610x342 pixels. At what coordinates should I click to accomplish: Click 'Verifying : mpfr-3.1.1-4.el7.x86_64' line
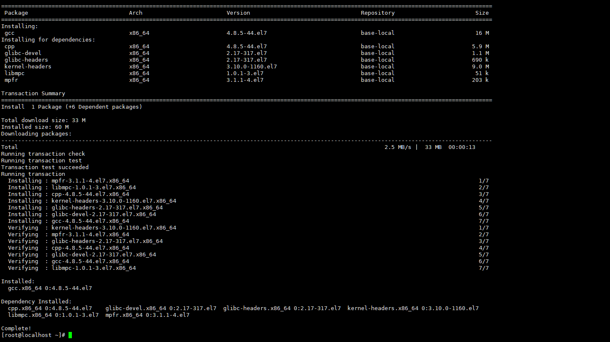69,234
